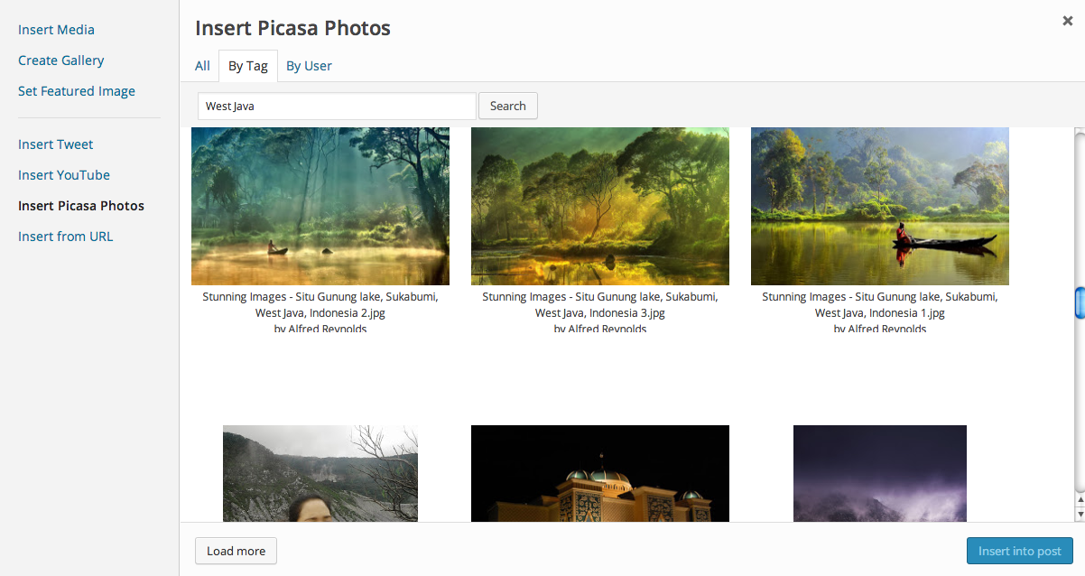Click Insert into post button

pos(1019,551)
